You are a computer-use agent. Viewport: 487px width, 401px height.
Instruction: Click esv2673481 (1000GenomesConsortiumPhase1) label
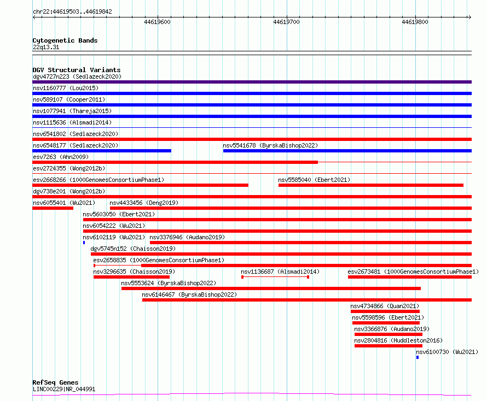click(x=413, y=272)
